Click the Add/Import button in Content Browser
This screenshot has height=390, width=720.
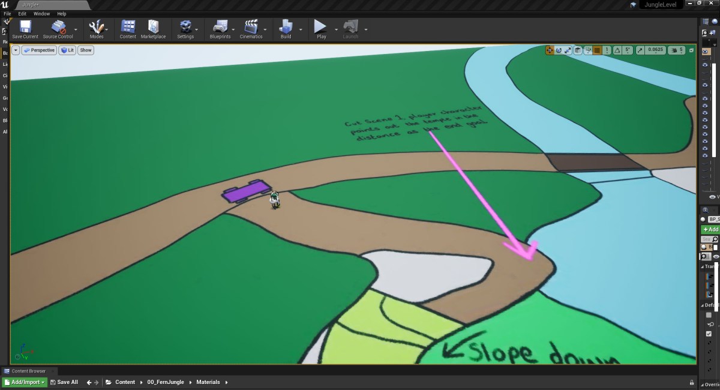pos(25,382)
